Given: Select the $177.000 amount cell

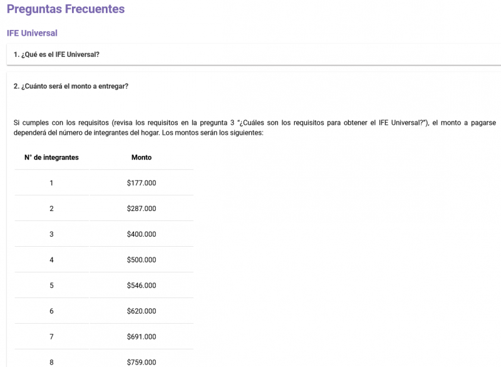Looking at the screenshot, I should click(x=142, y=183).
